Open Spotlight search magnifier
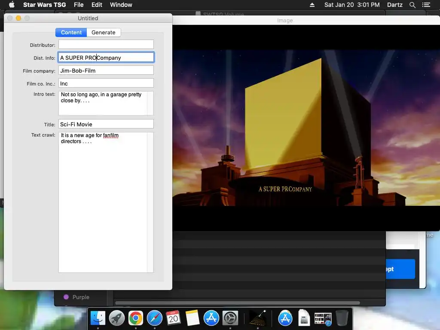Viewport: 440px width, 330px height. point(412,5)
